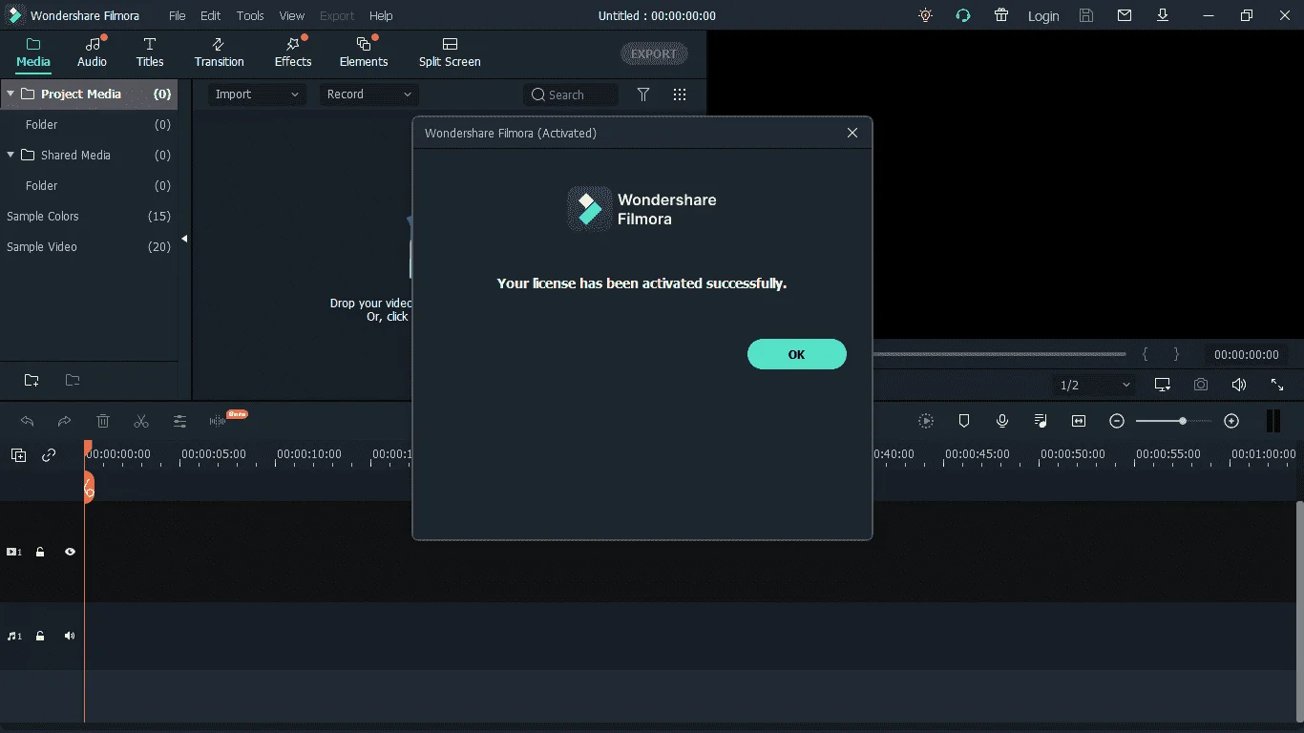1304x733 pixels.
Task: Click OK in the activation dialog
Action: point(796,354)
